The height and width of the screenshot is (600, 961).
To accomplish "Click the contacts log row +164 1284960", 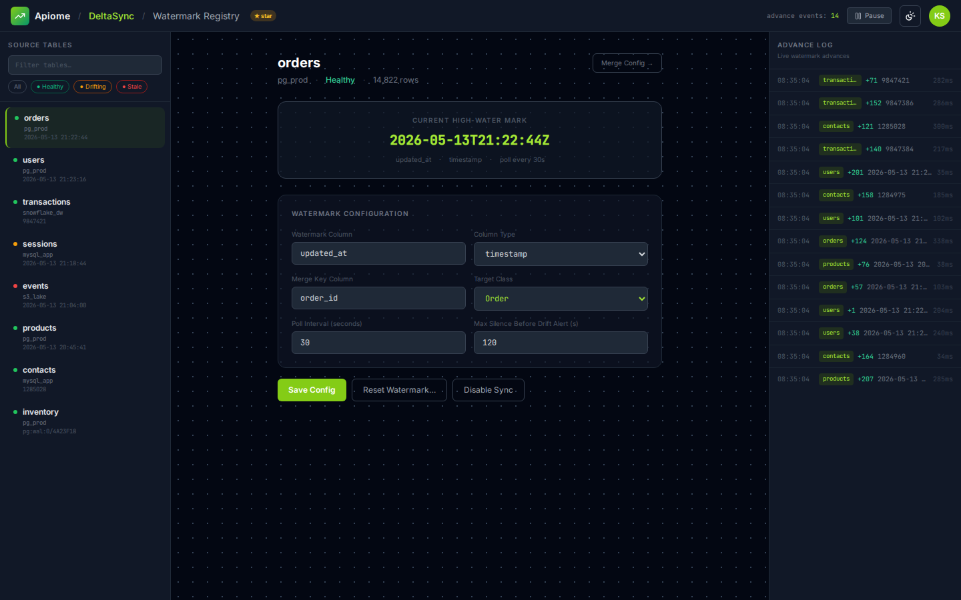I will click(865, 356).
